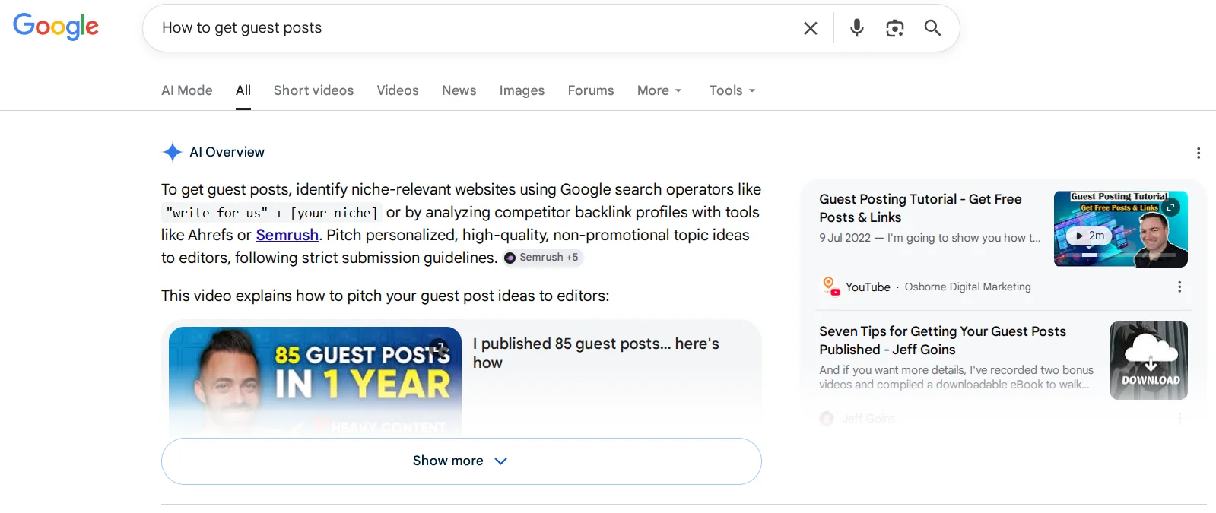Open Guest Posting Tutorial - Get Free Posts & Links

tap(920, 208)
